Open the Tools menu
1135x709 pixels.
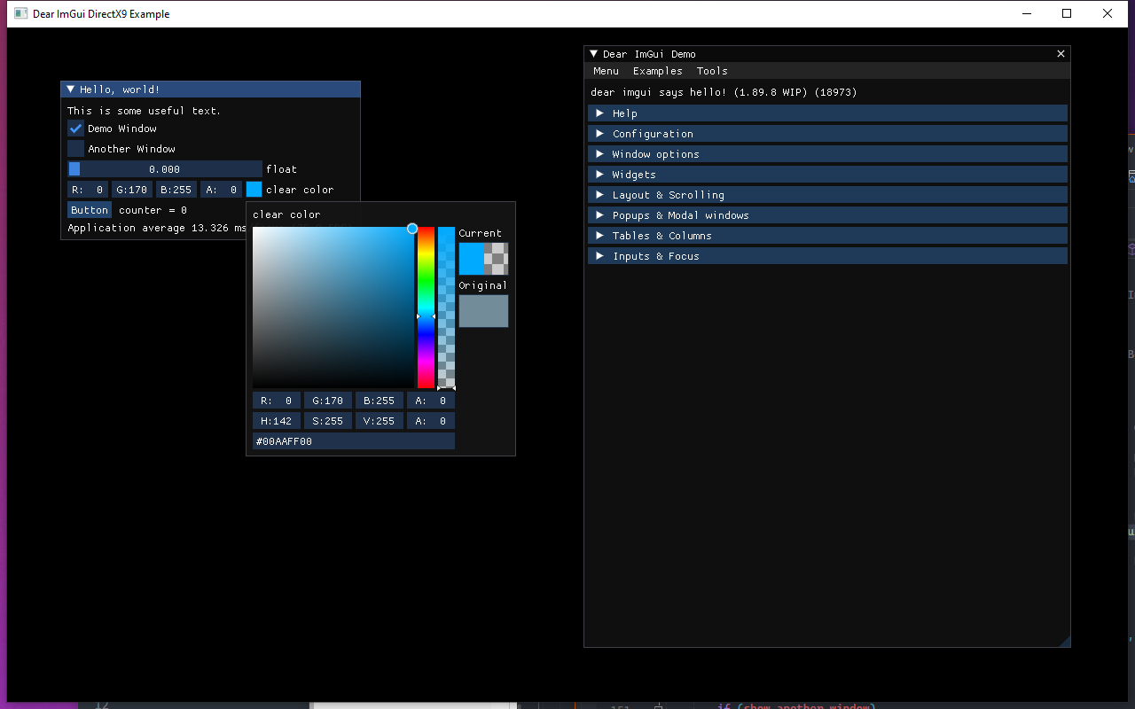point(712,71)
